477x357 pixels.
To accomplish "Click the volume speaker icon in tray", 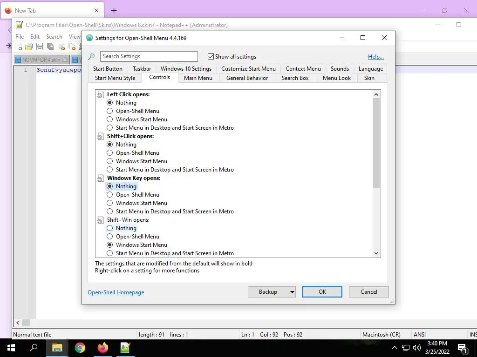I will click(x=417, y=348).
